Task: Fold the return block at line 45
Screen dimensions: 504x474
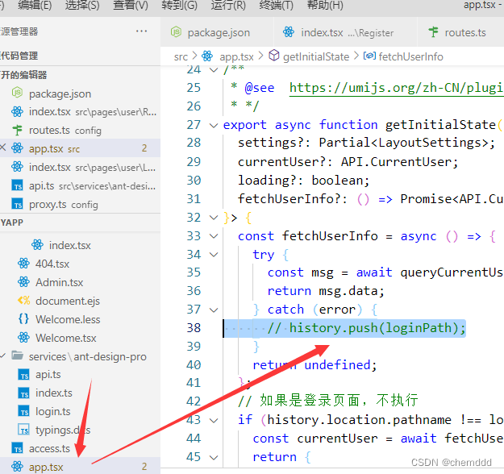Action: click(214, 457)
